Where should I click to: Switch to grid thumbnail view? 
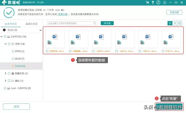170,23
